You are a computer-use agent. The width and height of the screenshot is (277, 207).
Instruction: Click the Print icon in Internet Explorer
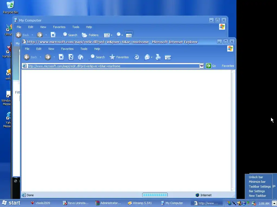(158, 57)
